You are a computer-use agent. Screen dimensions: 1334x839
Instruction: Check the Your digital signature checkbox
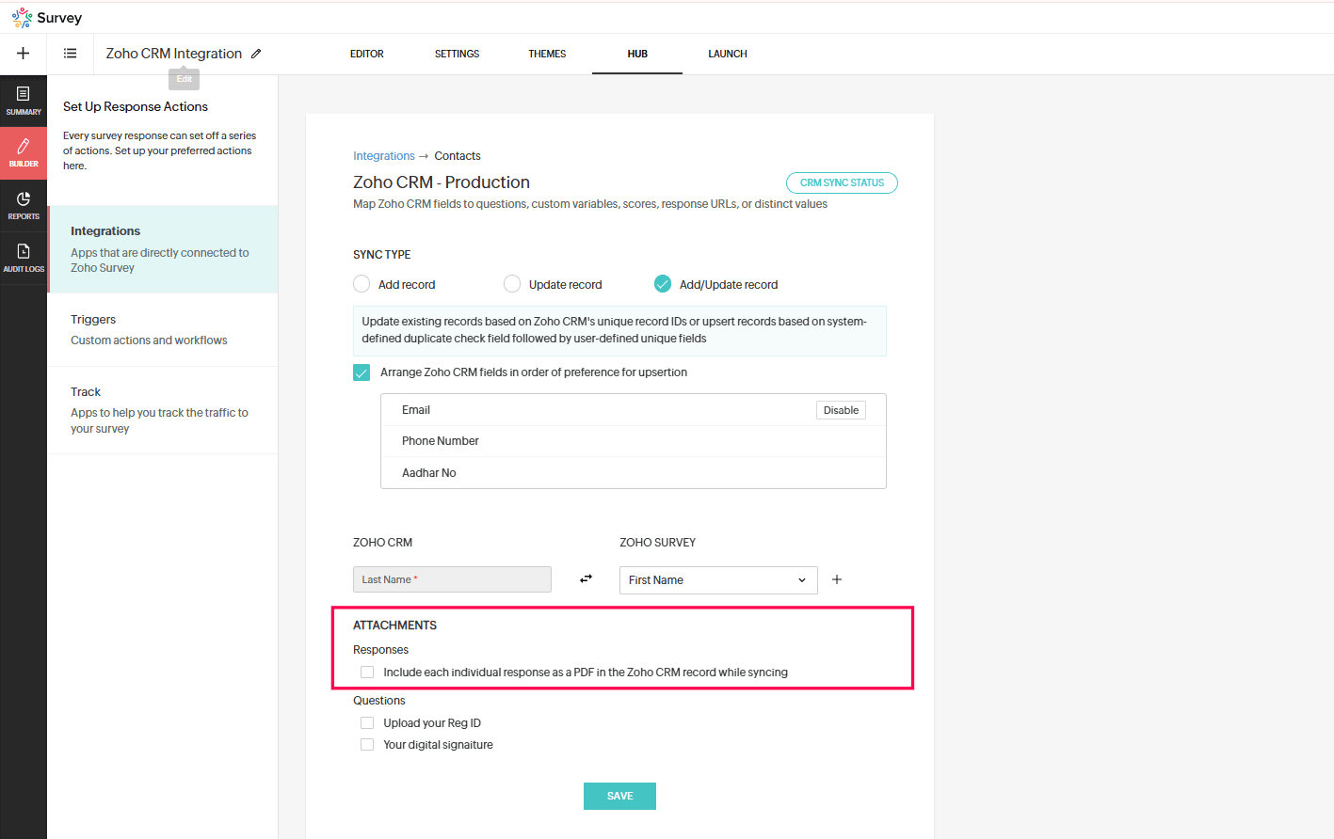point(367,745)
